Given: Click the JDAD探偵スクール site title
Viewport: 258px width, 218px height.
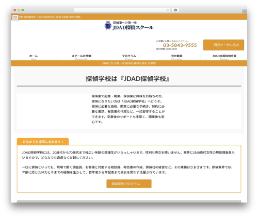Looking at the screenshot, I should point(133,27).
